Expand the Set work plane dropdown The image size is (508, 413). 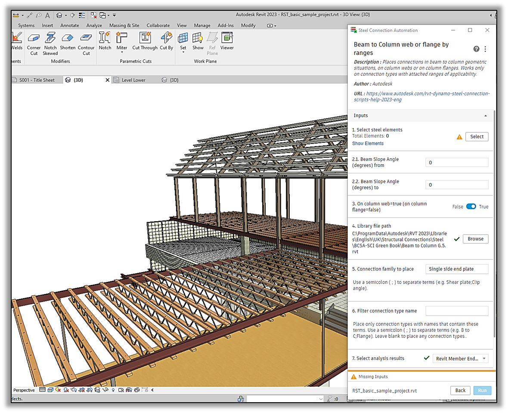[183, 53]
